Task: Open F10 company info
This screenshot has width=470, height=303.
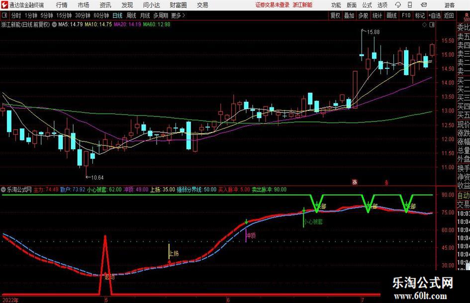Action: pyautogui.click(x=406, y=15)
